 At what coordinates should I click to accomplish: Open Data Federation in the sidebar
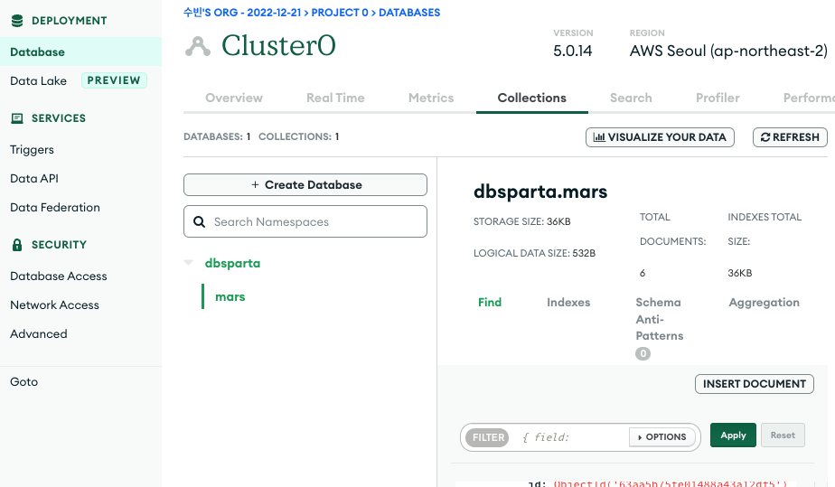[x=55, y=207]
